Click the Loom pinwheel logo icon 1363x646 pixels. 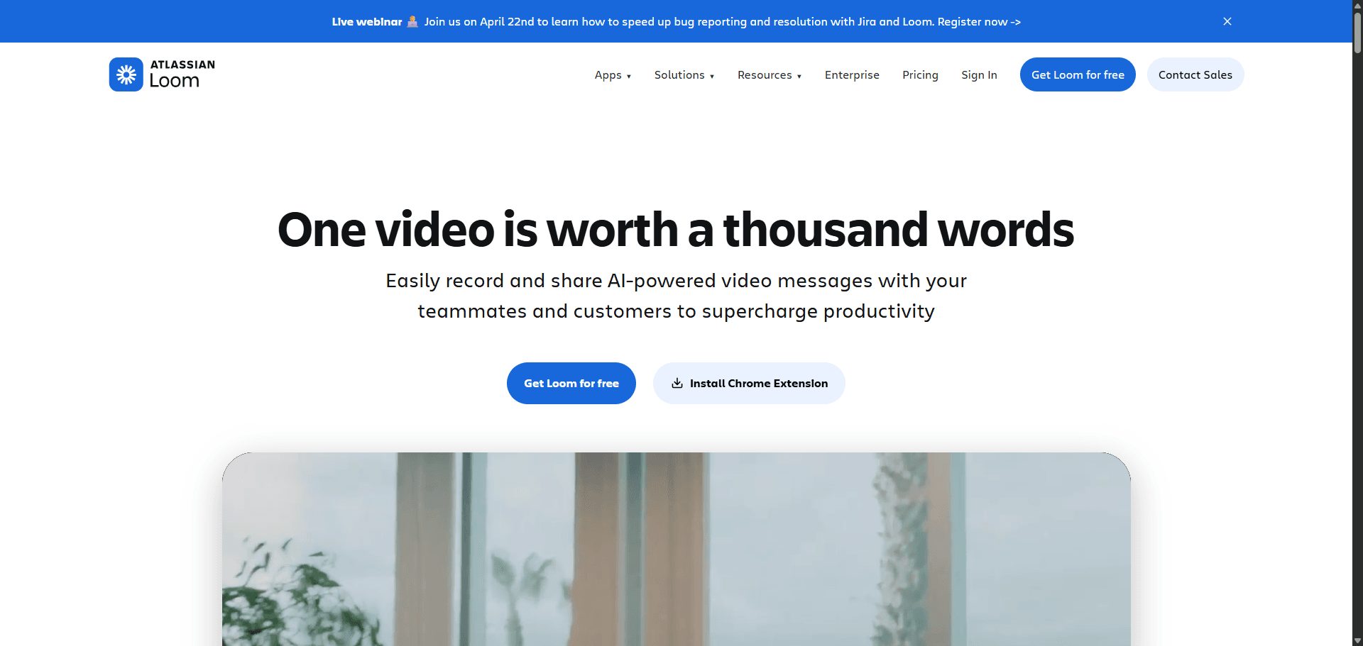126,74
